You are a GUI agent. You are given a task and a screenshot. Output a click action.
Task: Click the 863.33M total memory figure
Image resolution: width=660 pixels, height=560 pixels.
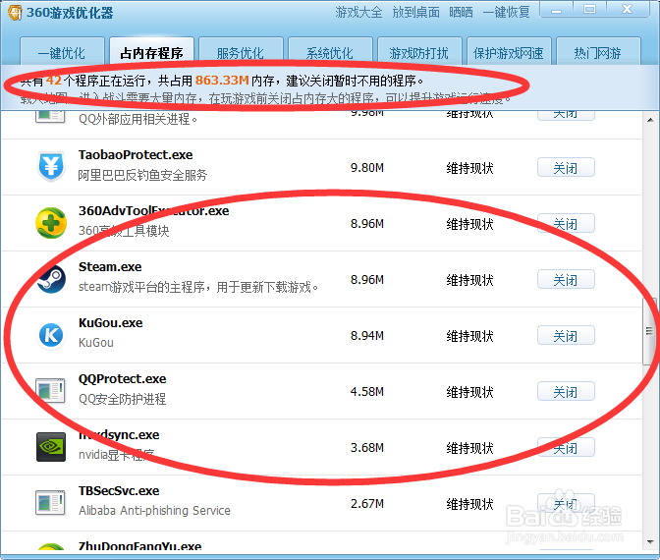pos(222,80)
